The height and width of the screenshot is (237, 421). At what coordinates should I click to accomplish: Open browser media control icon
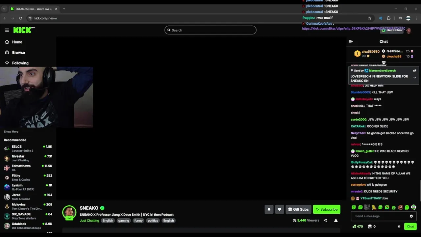(x=400, y=18)
